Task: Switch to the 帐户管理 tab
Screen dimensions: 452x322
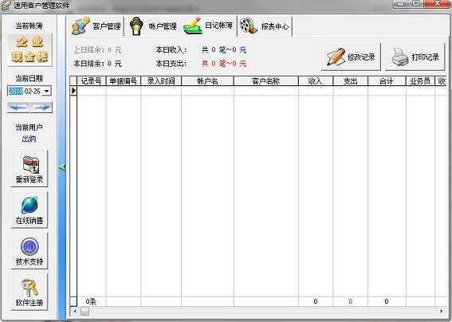Action: pyautogui.click(x=153, y=26)
